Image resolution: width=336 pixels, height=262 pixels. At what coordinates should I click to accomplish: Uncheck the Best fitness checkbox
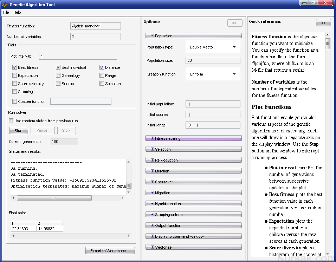(x=14, y=67)
